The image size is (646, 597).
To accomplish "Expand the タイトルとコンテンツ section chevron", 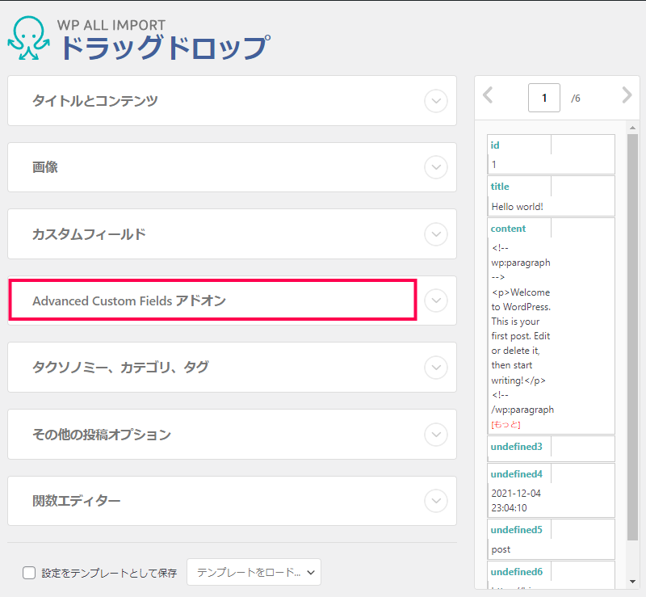I will 436,101.
